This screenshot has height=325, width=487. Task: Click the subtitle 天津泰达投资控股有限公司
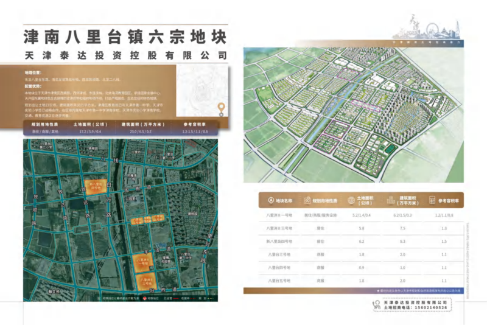coord(126,55)
